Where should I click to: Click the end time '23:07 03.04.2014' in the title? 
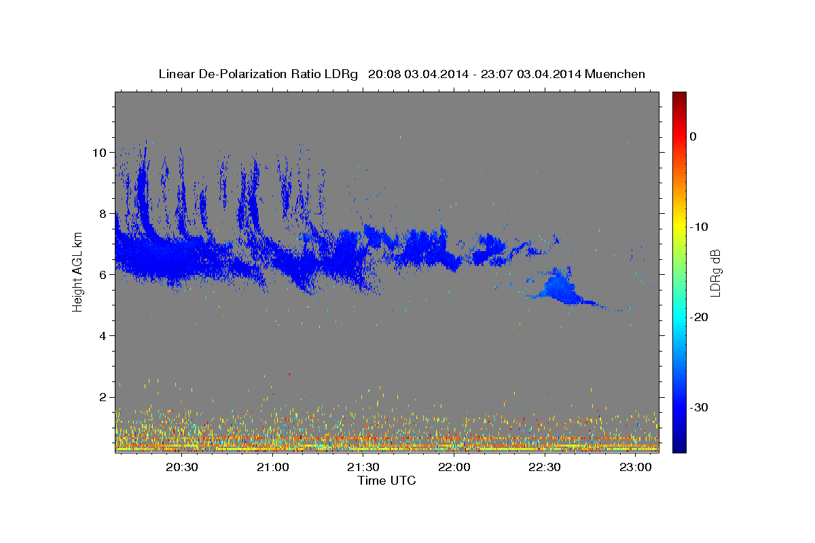[530, 74]
